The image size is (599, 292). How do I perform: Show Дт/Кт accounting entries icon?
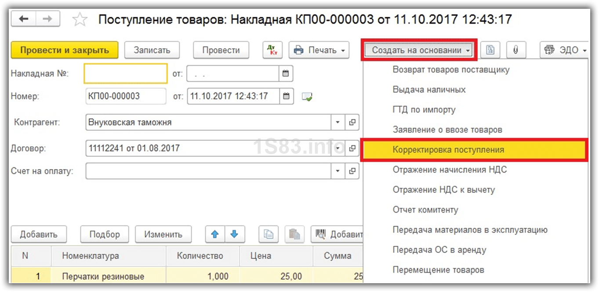[x=272, y=50]
